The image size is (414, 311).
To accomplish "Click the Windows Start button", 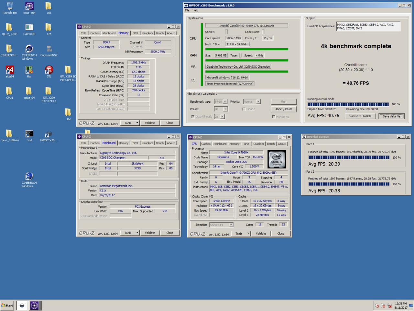I will pos(7,305).
